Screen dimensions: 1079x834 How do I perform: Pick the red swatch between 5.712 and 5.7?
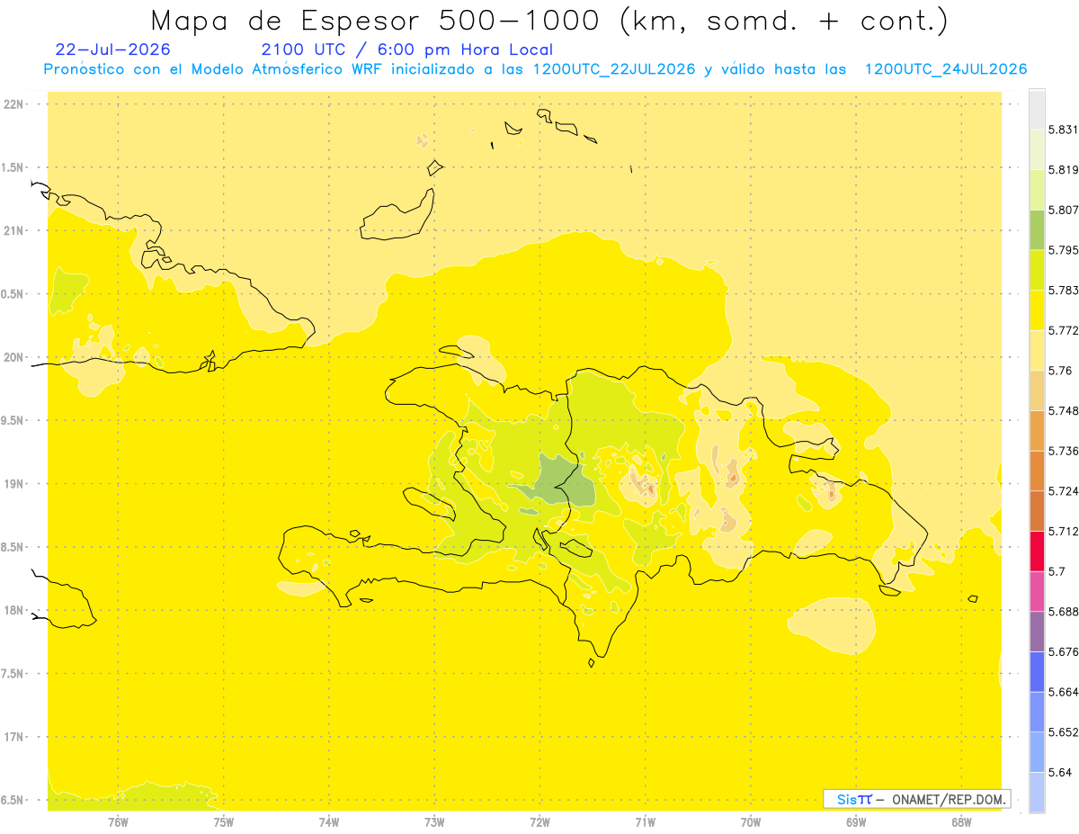1037,551
